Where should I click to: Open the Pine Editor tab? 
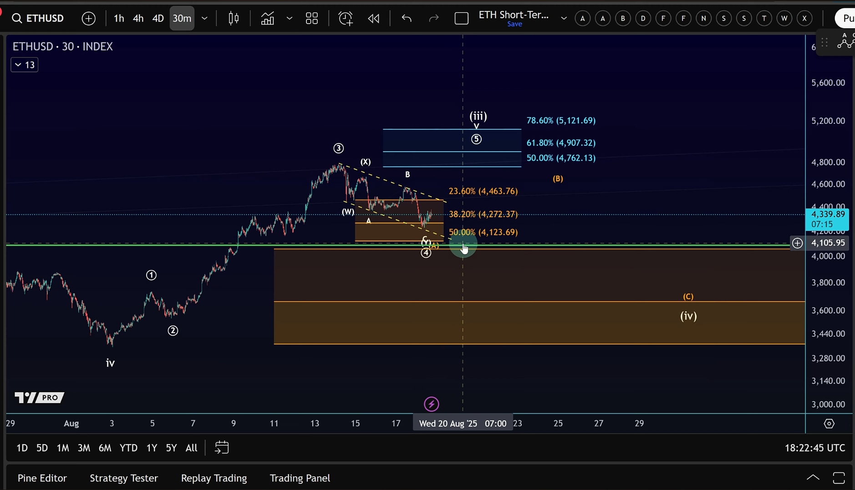pos(42,478)
